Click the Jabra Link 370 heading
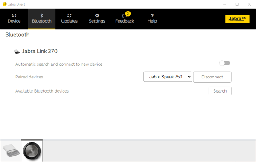The width and height of the screenshot is (256, 162). click(40, 51)
